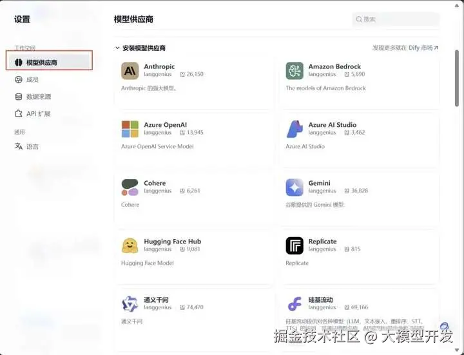Viewport: 464px width, 355px height.
Task: Click the 'Azure OpenAI Service Model' description
Action: point(157,146)
